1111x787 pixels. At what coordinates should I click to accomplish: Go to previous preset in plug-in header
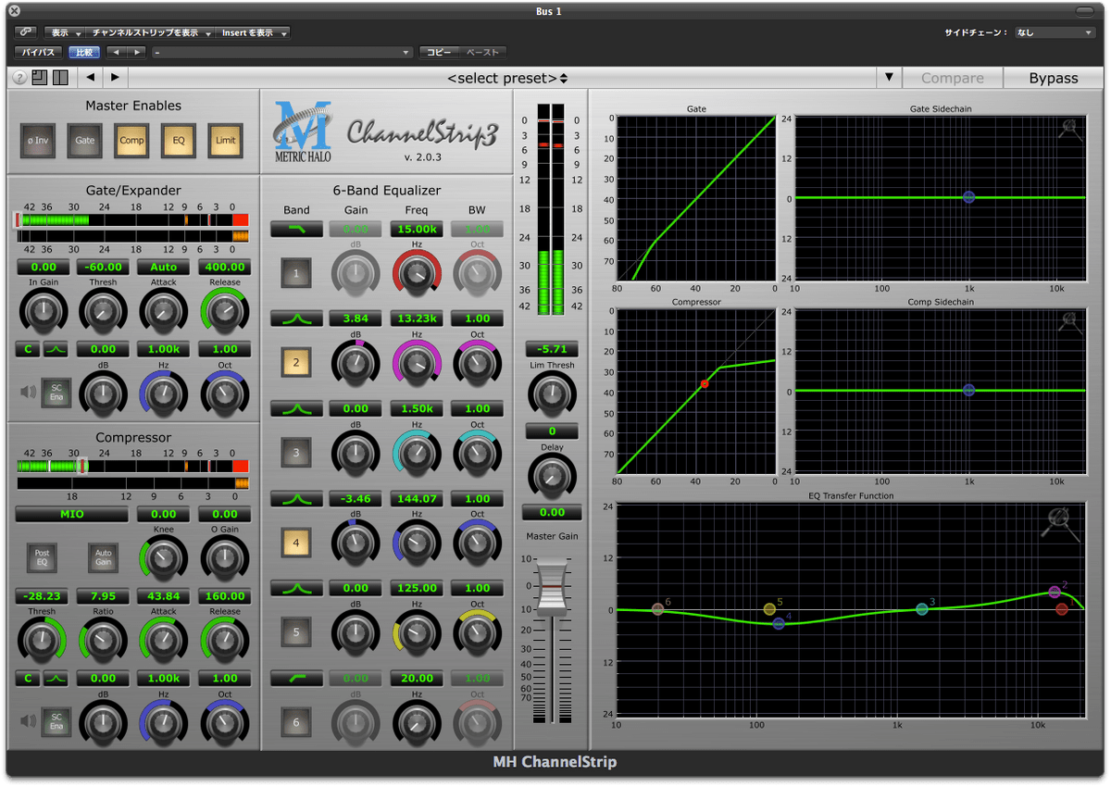[90, 78]
